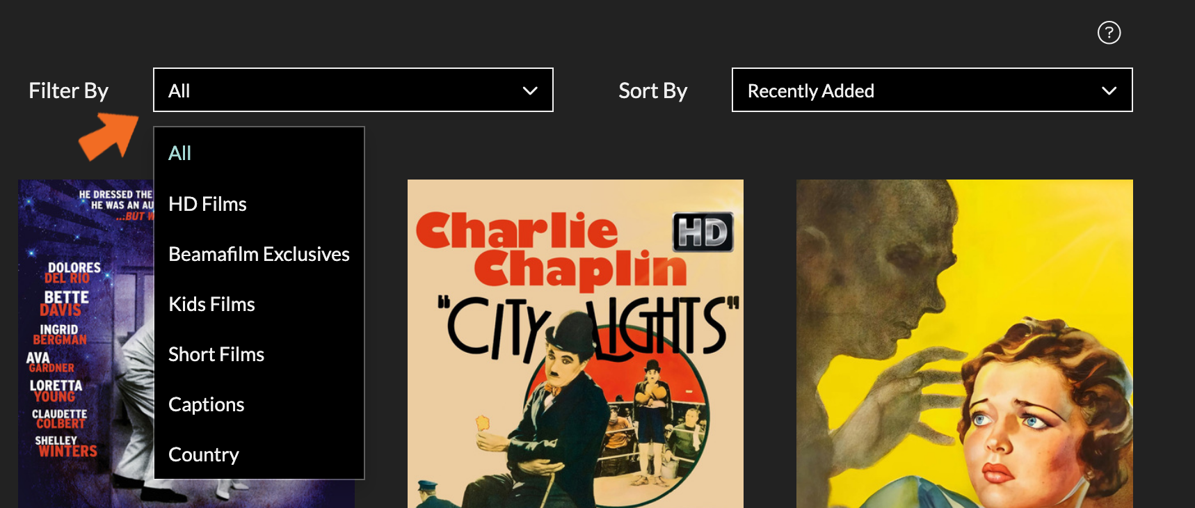Expand the Recently Added sort dropdown
The height and width of the screenshot is (508, 1195).
click(931, 90)
